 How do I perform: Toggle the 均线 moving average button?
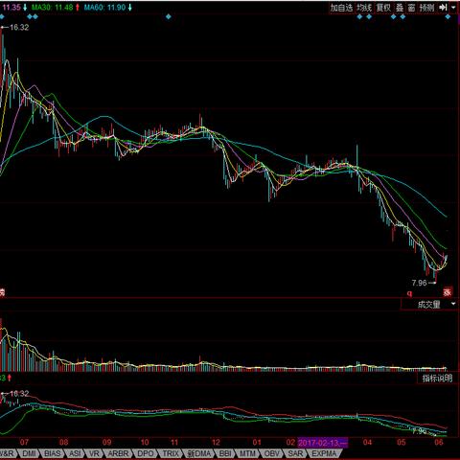click(364, 8)
